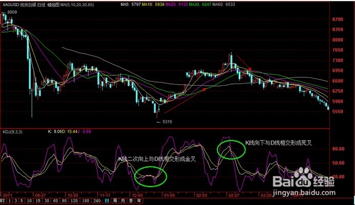The image size is (355, 205).
Task: Switch to the 5-minute period tab
Action: pos(22,201)
